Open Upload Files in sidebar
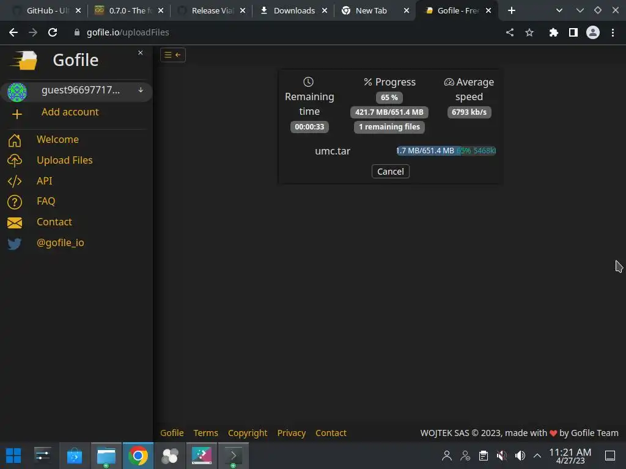Screen dimensions: 626x469 pos(65,161)
